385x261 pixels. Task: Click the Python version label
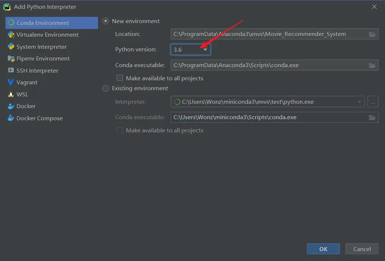point(136,49)
